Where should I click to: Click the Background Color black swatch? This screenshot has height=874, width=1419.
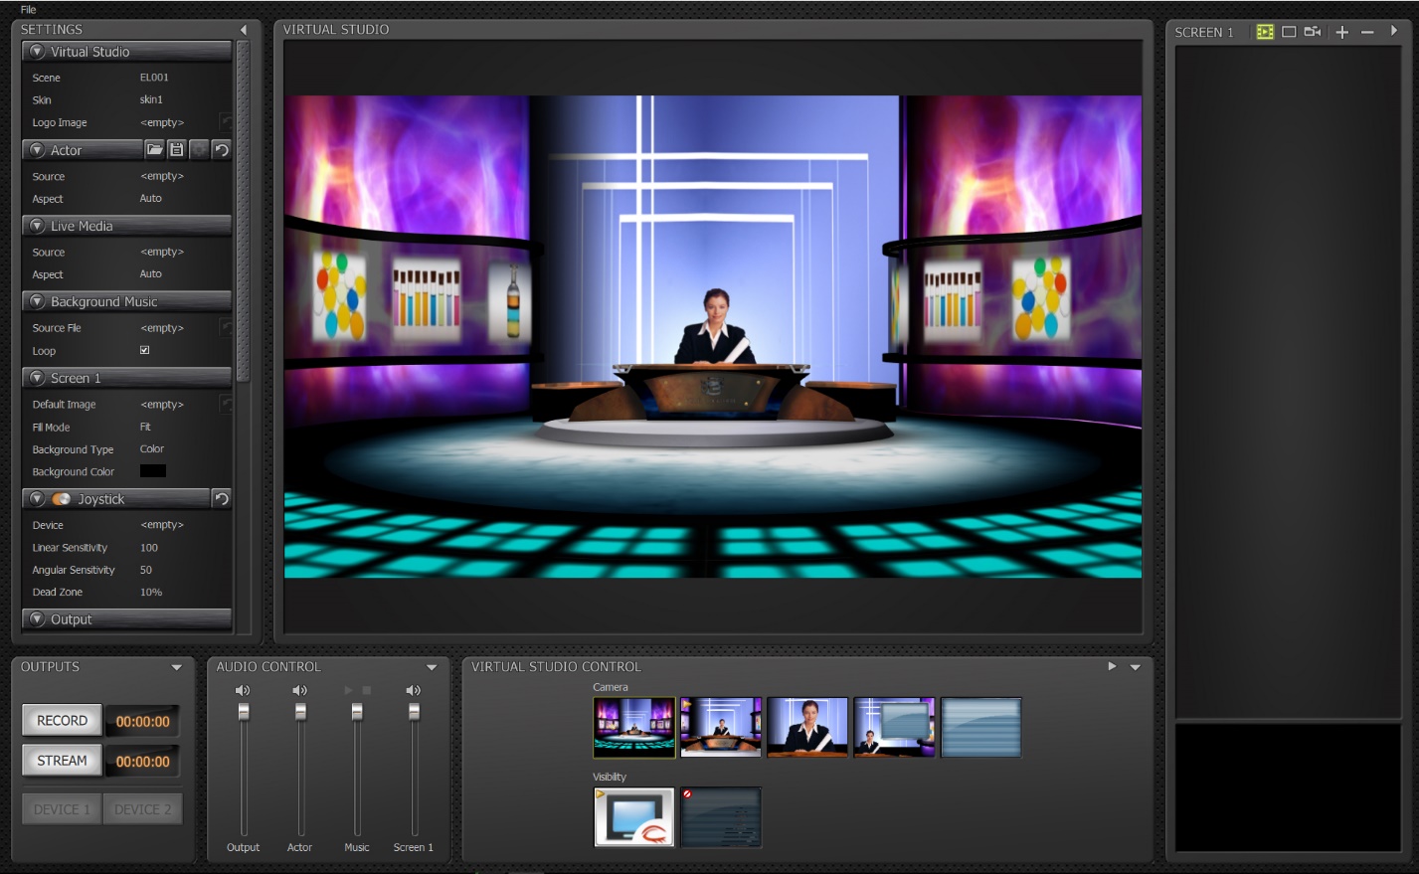153,471
